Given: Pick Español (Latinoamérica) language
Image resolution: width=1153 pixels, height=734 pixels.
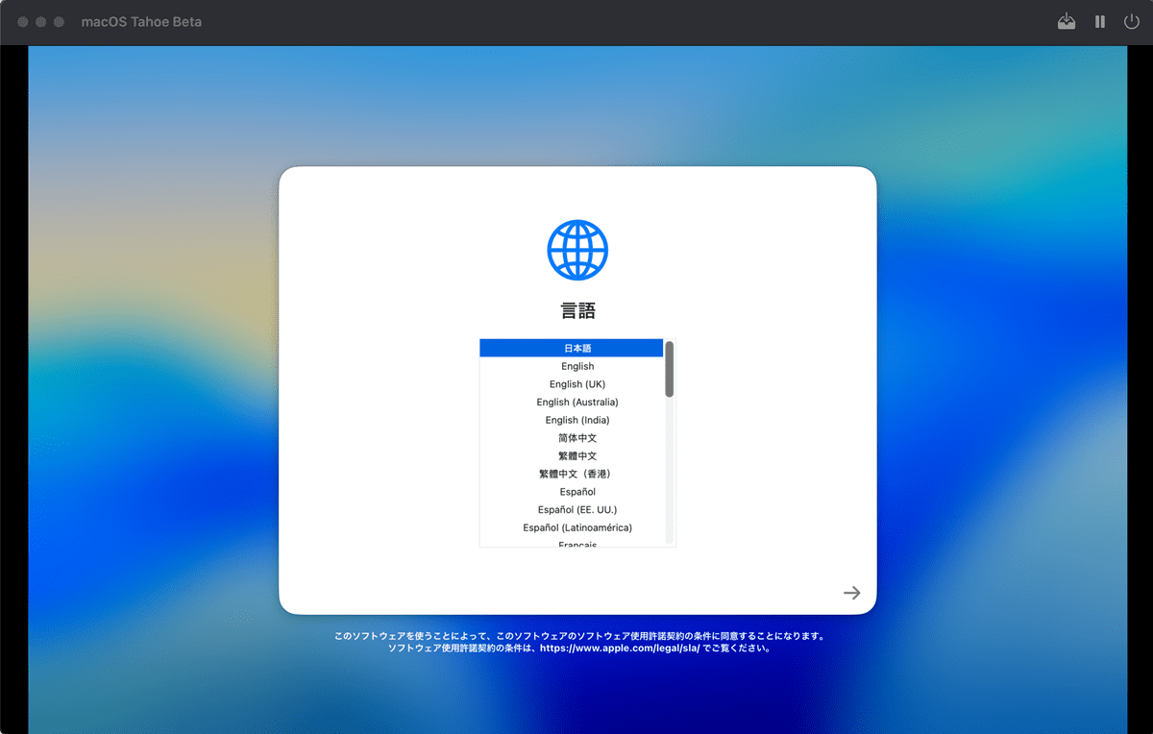Looking at the screenshot, I should point(572,527).
